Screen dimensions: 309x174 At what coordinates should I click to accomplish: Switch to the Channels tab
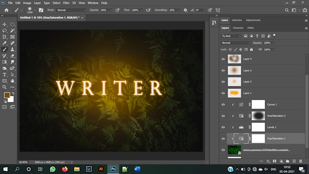tap(238, 28)
